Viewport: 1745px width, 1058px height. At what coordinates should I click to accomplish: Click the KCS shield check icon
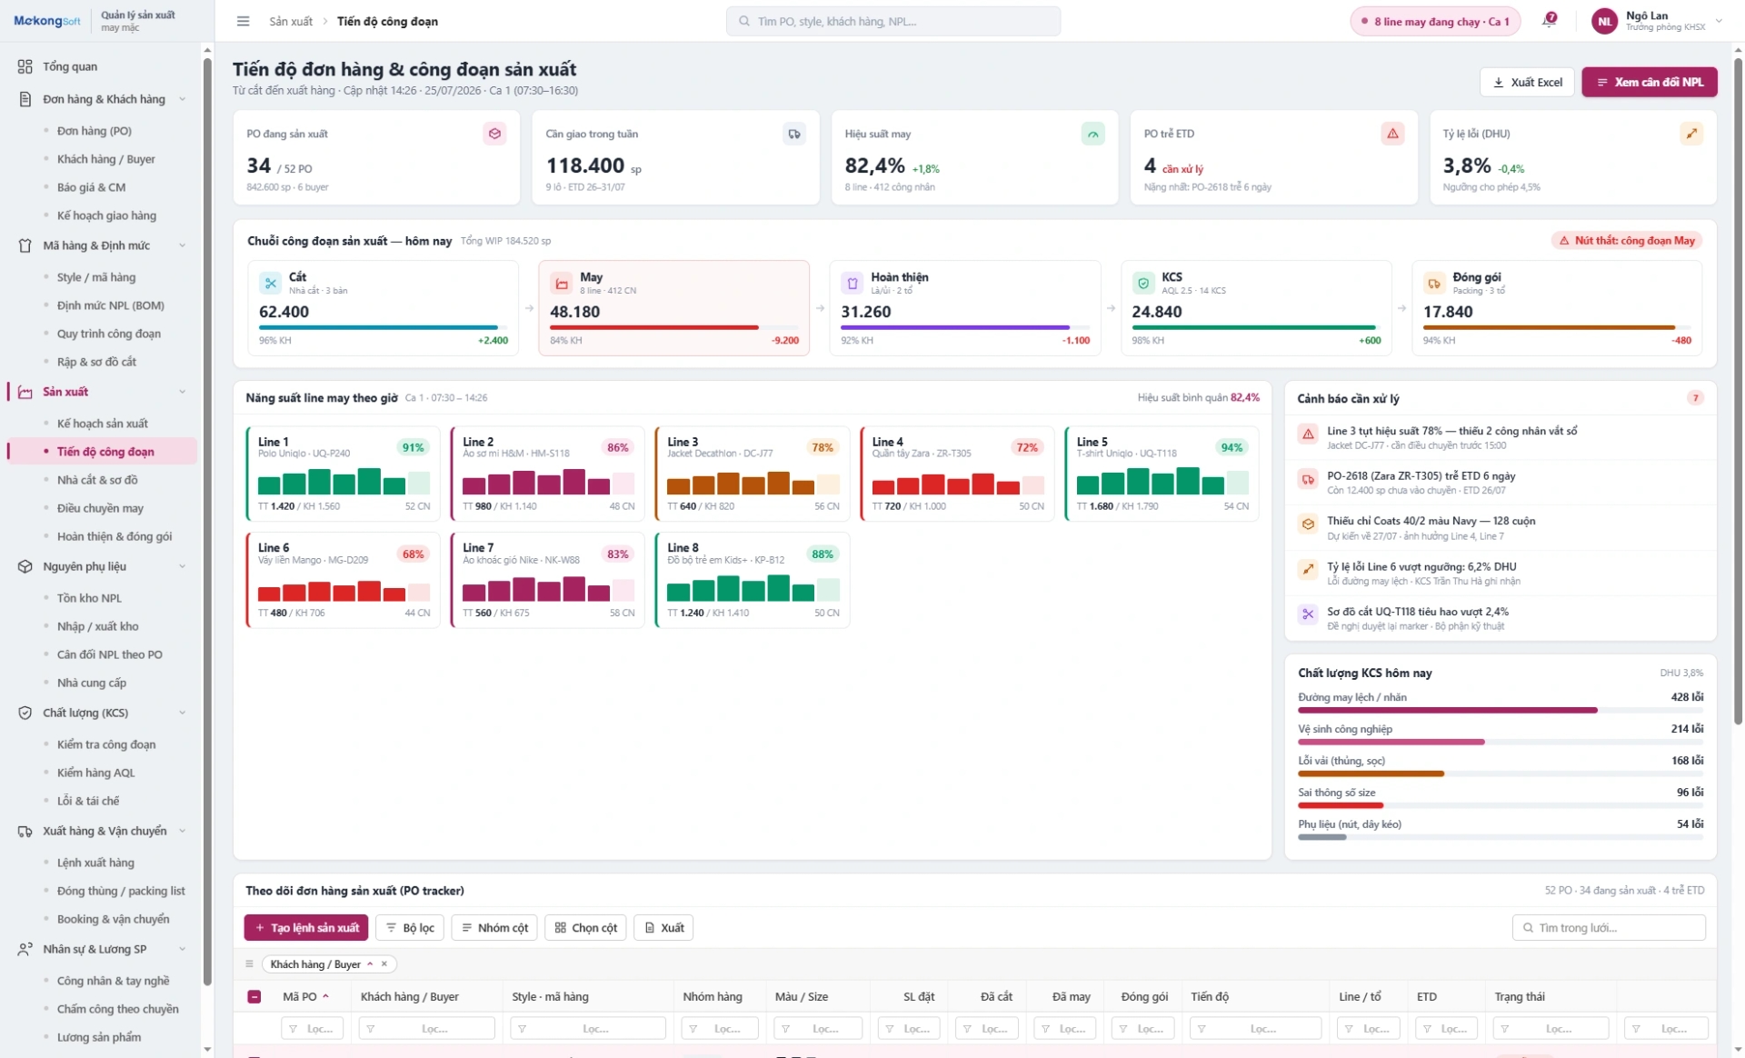point(1143,284)
